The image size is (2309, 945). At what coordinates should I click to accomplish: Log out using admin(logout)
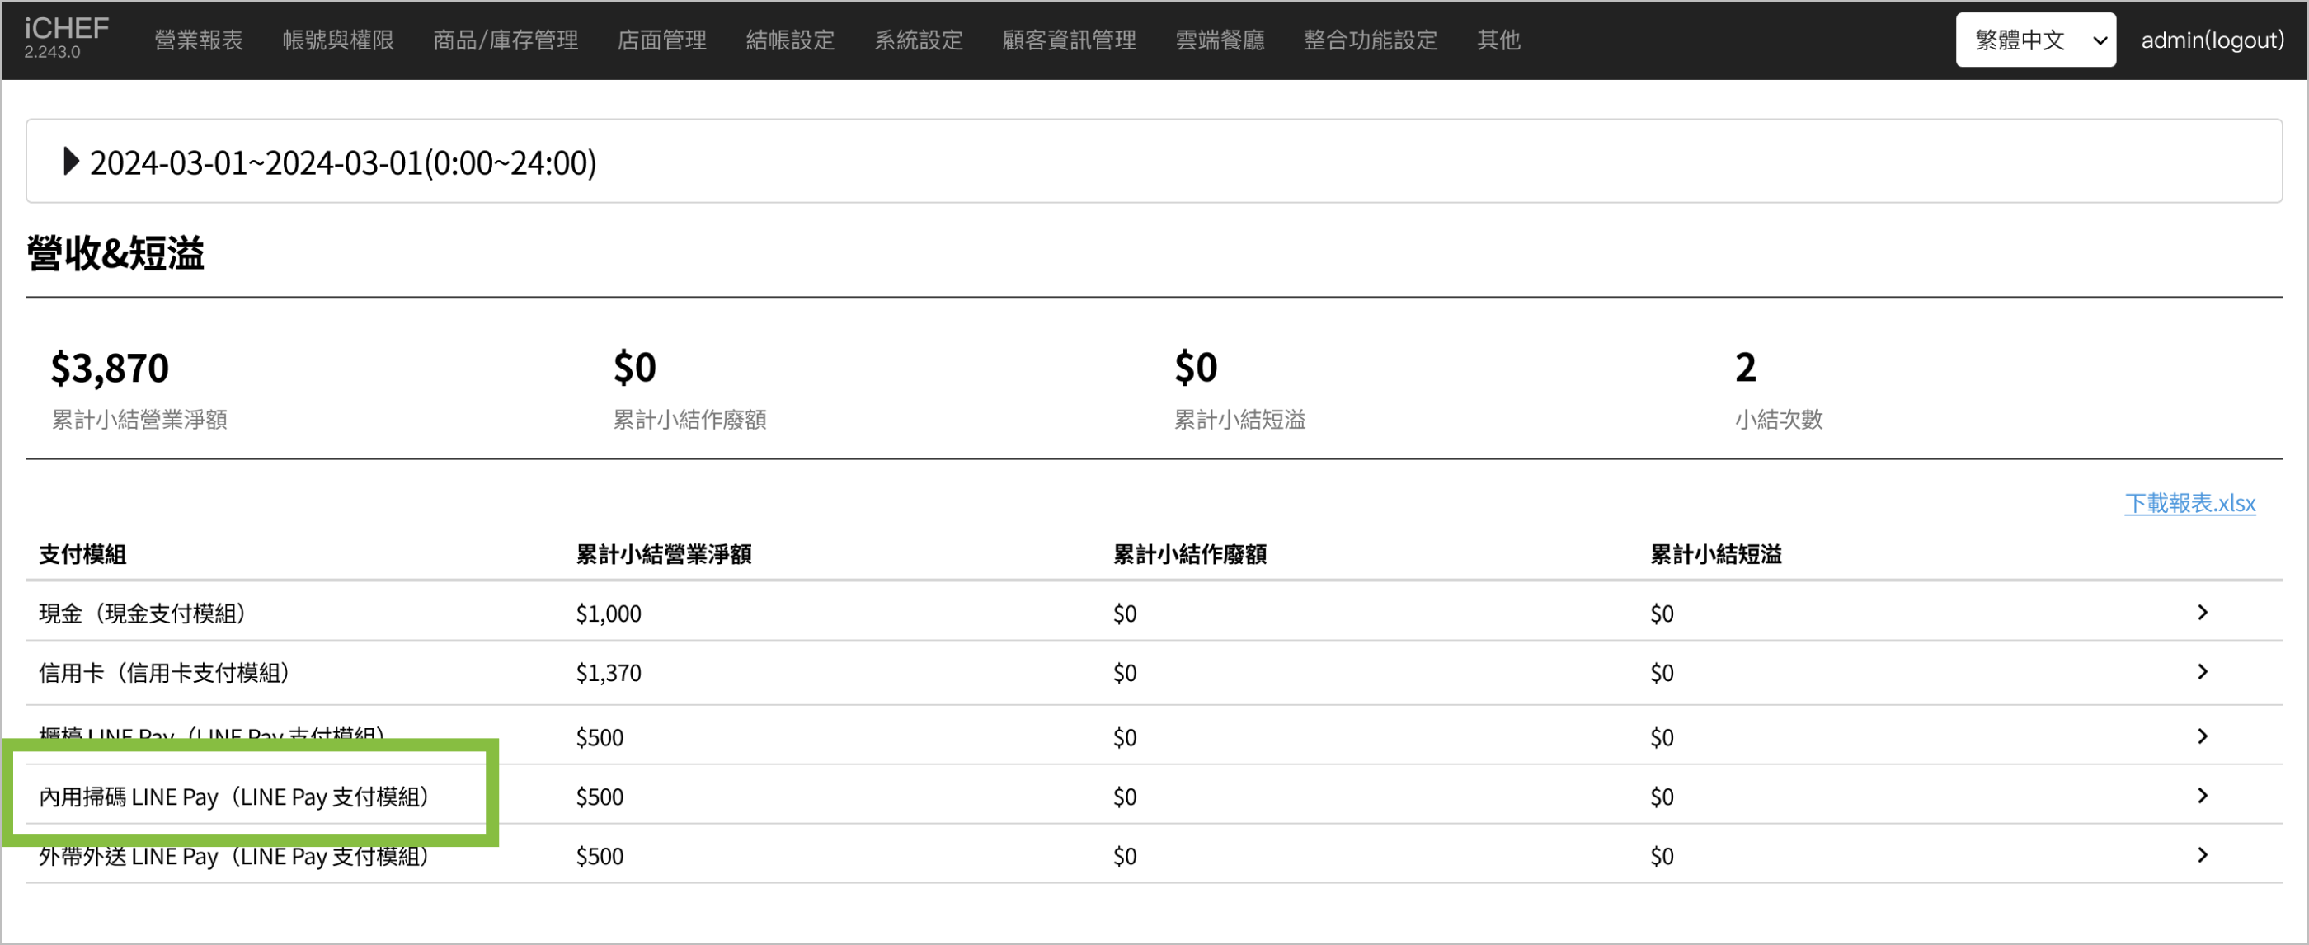click(2212, 40)
